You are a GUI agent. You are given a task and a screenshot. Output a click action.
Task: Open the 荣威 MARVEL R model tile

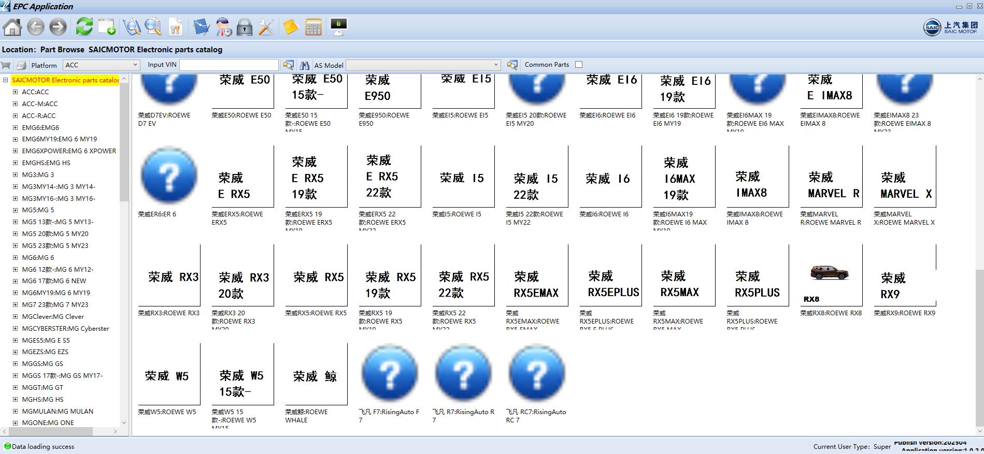click(831, 177)
